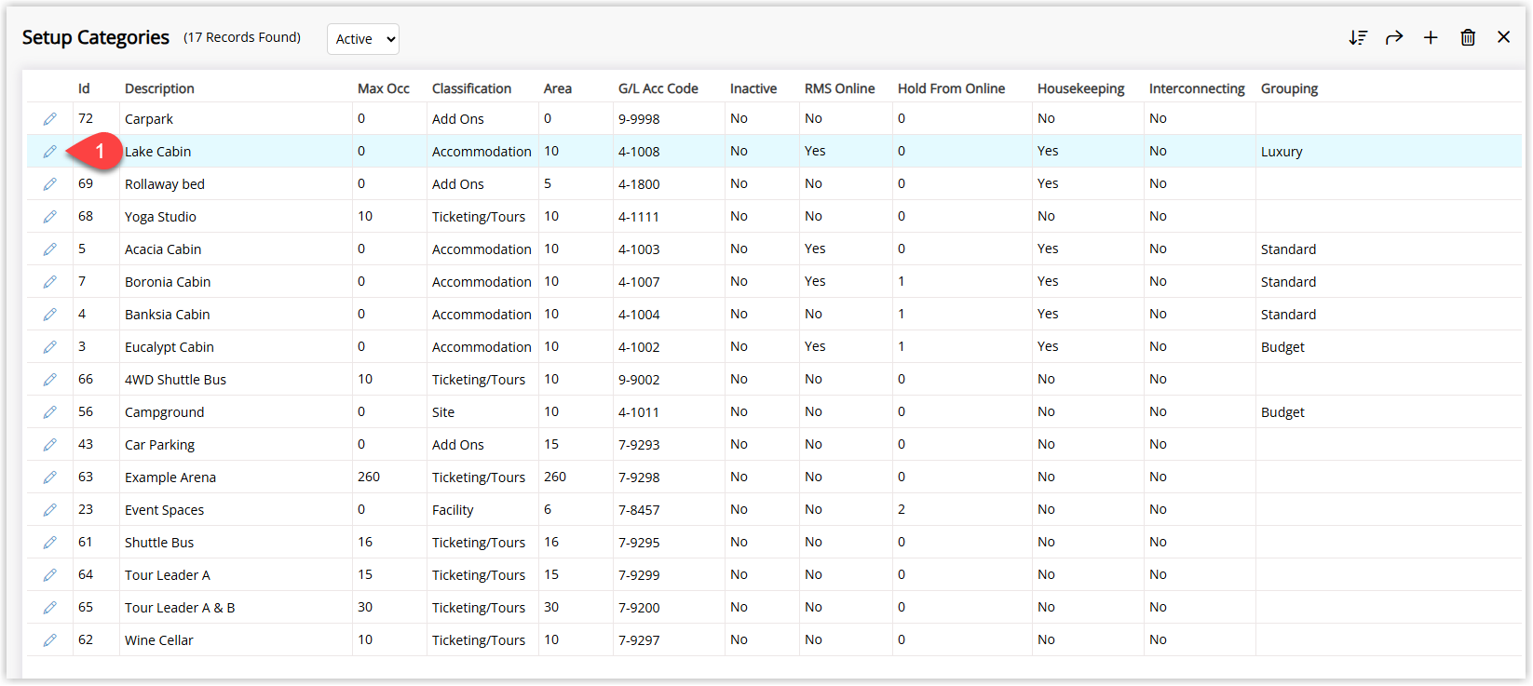This screenshot has width=1533, height=686.
Task: Click the export/share arrow icon
Action: tap(1394, 37)
